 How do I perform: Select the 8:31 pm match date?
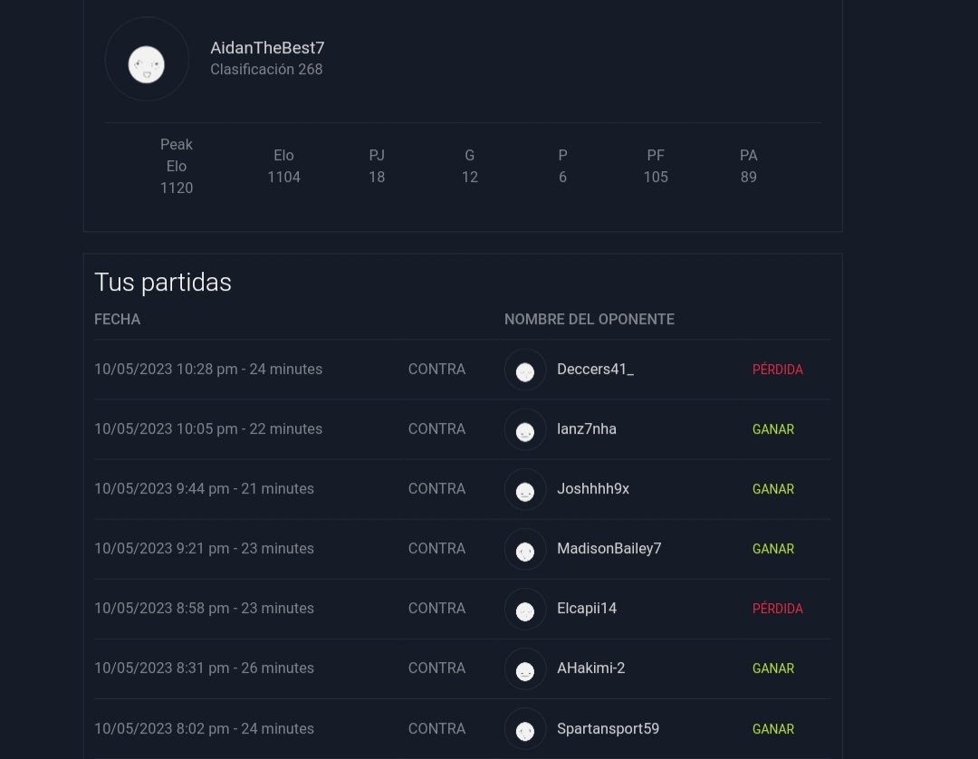coord(204,668)
